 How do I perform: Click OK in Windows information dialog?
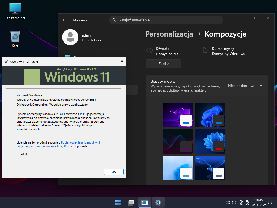[114, 172]
